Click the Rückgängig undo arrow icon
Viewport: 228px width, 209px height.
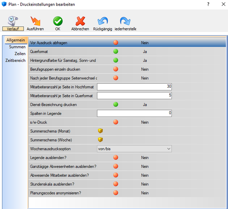[x=103, y=21]
